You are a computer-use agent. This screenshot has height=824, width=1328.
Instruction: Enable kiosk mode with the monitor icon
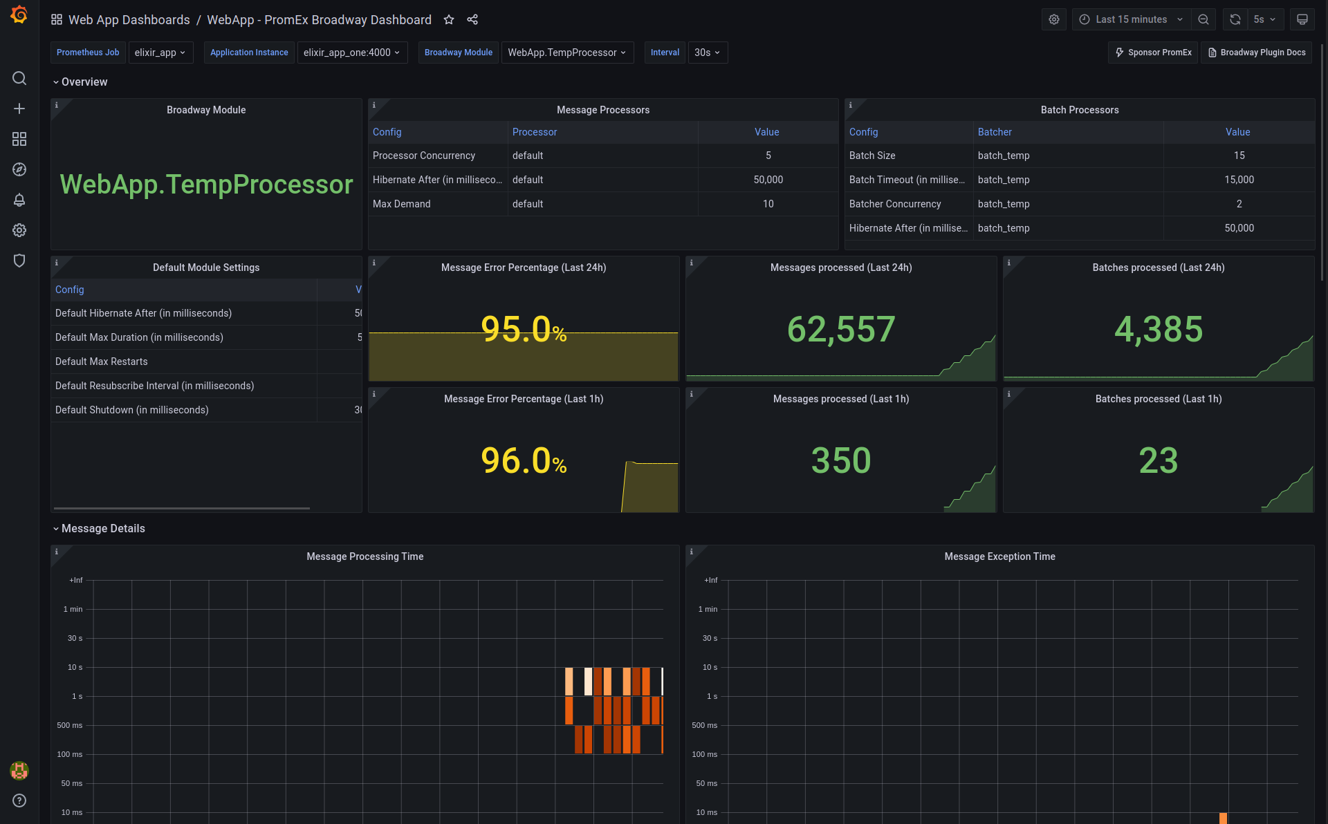(x=1302, y=19)
